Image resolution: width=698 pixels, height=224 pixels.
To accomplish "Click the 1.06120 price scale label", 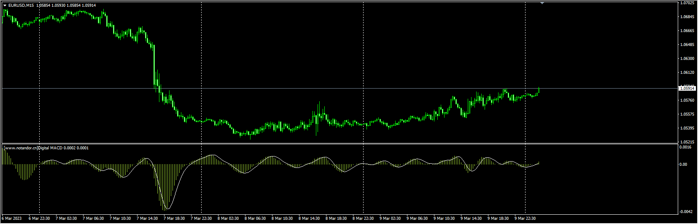I will pos(687,73).
